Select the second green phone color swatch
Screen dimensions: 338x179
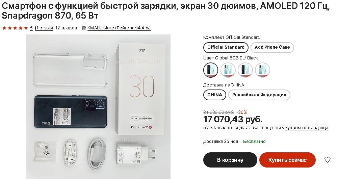(x=228, y=70)
